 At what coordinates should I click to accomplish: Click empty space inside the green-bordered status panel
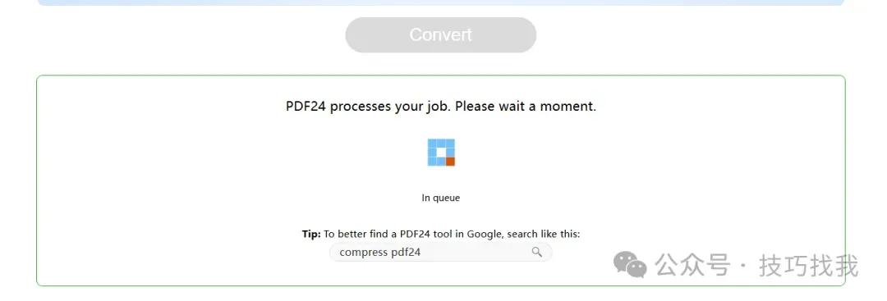point(170,180)
